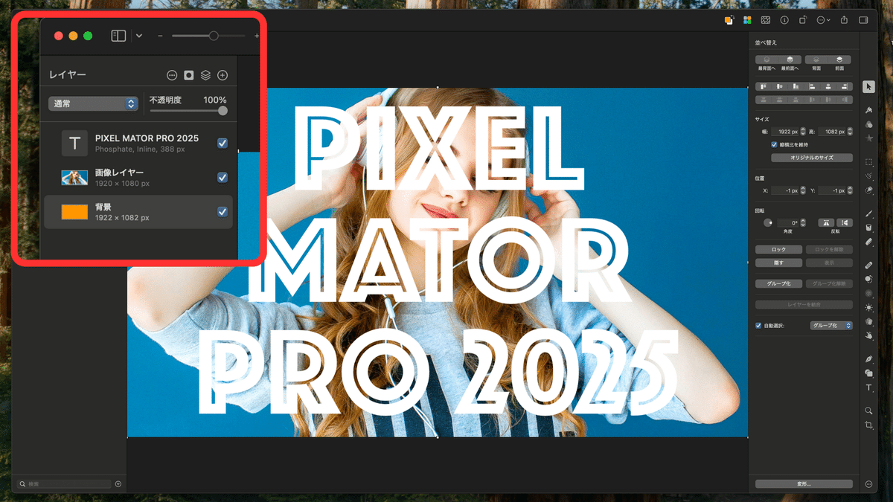Open the sidebar view options chevron
Image resolution: width=893 pixels, height=502 pixels.
139,36
